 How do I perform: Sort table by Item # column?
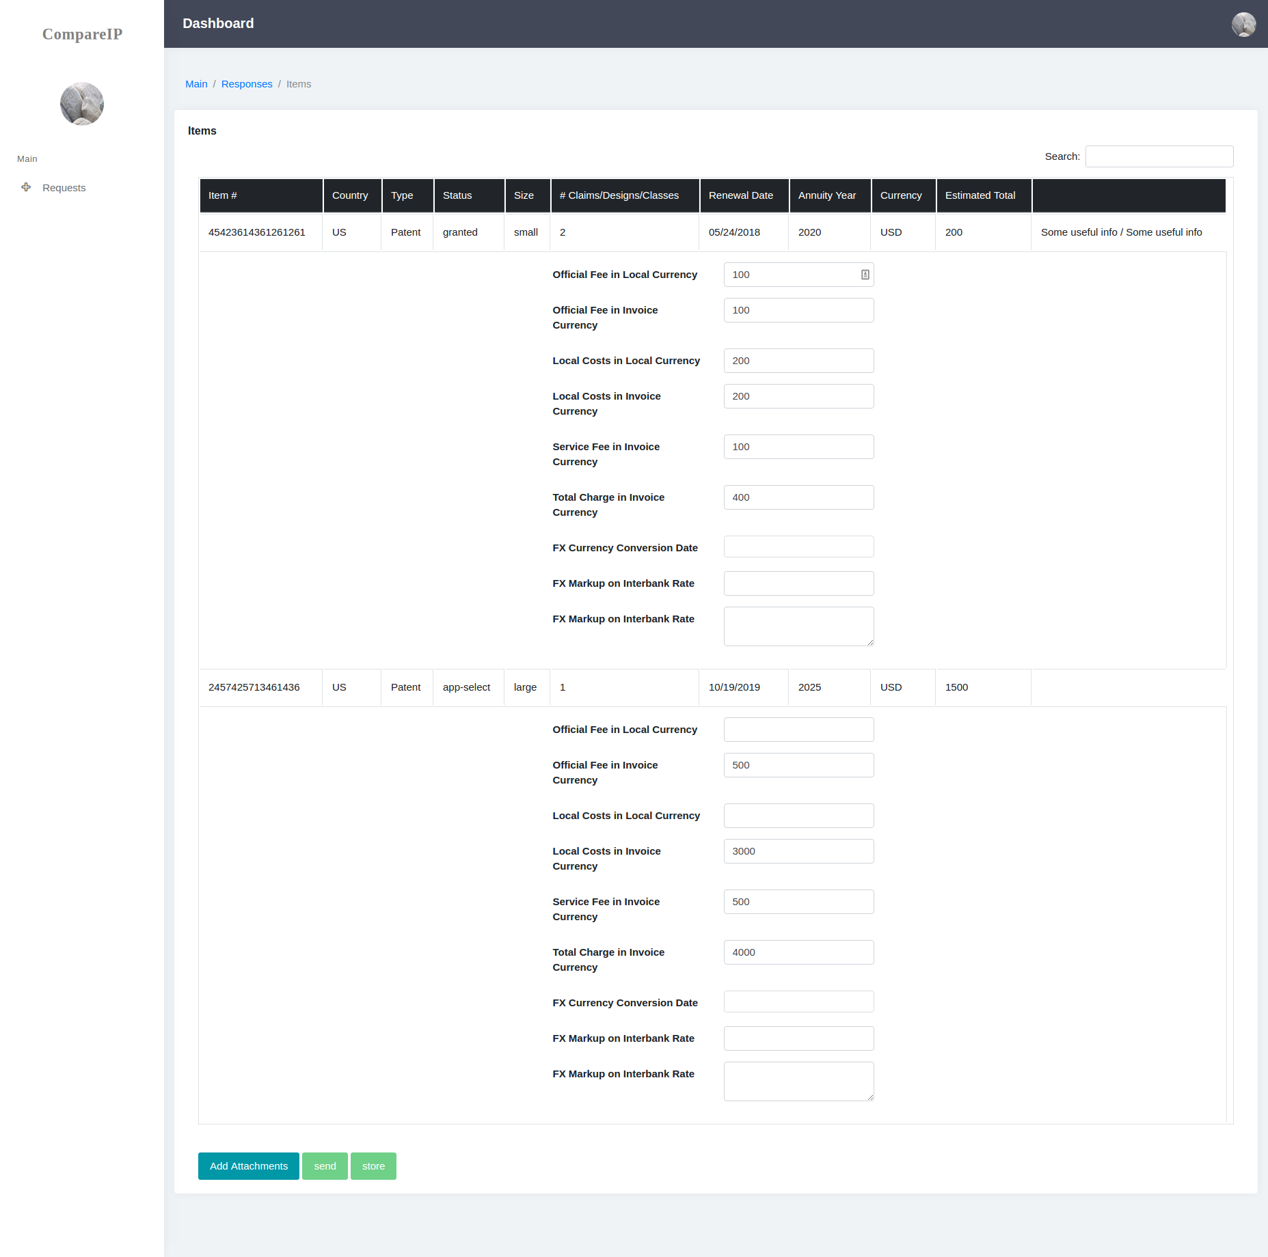[x=260, y=195]
